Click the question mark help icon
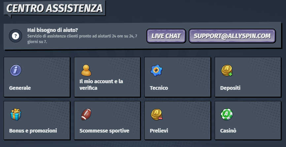The image size is (286, 147). 15,36
